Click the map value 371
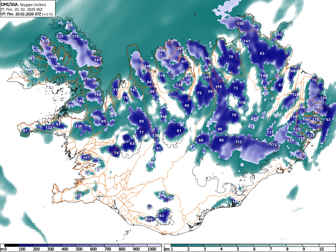This screenshot has height=252, width=336. click(x=251, y=126)
